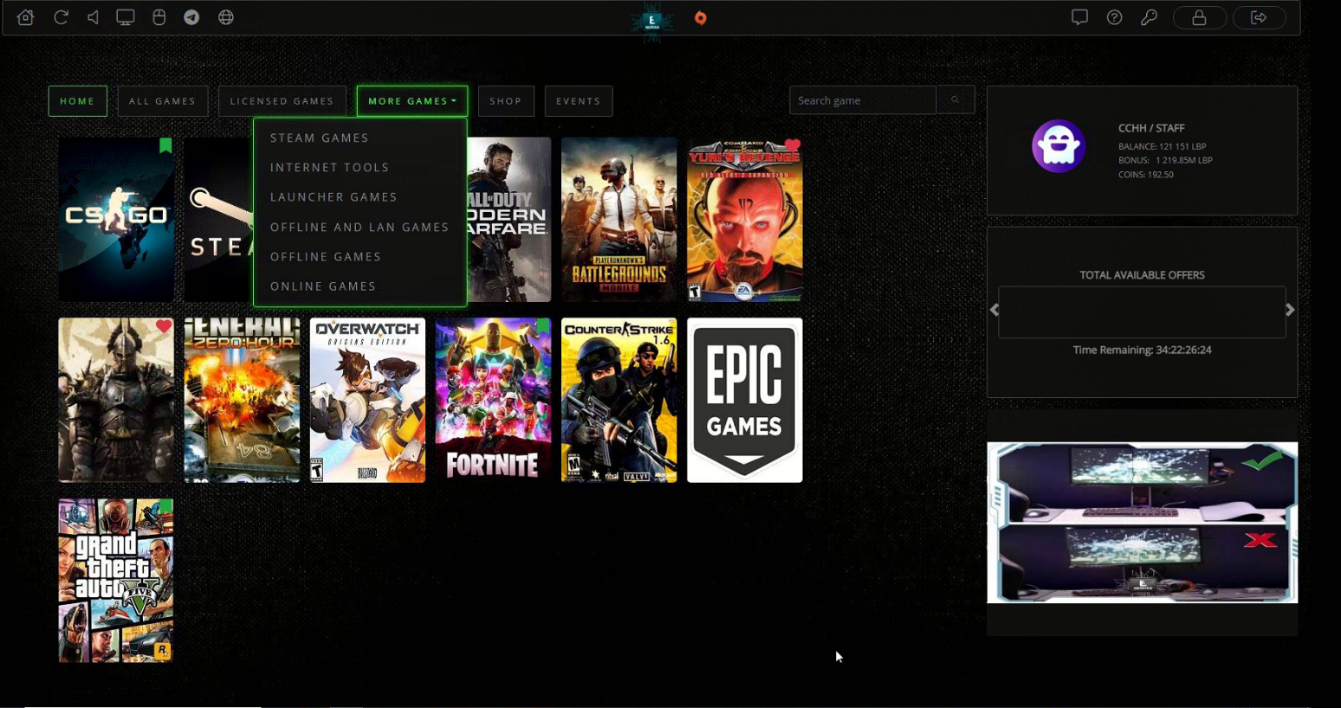The image size is (1341, 708).
Task: Open Grand Theft Auto V tile
Action: coord(116,581)
